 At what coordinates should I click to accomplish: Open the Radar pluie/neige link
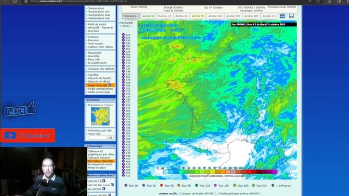point(99,92)
